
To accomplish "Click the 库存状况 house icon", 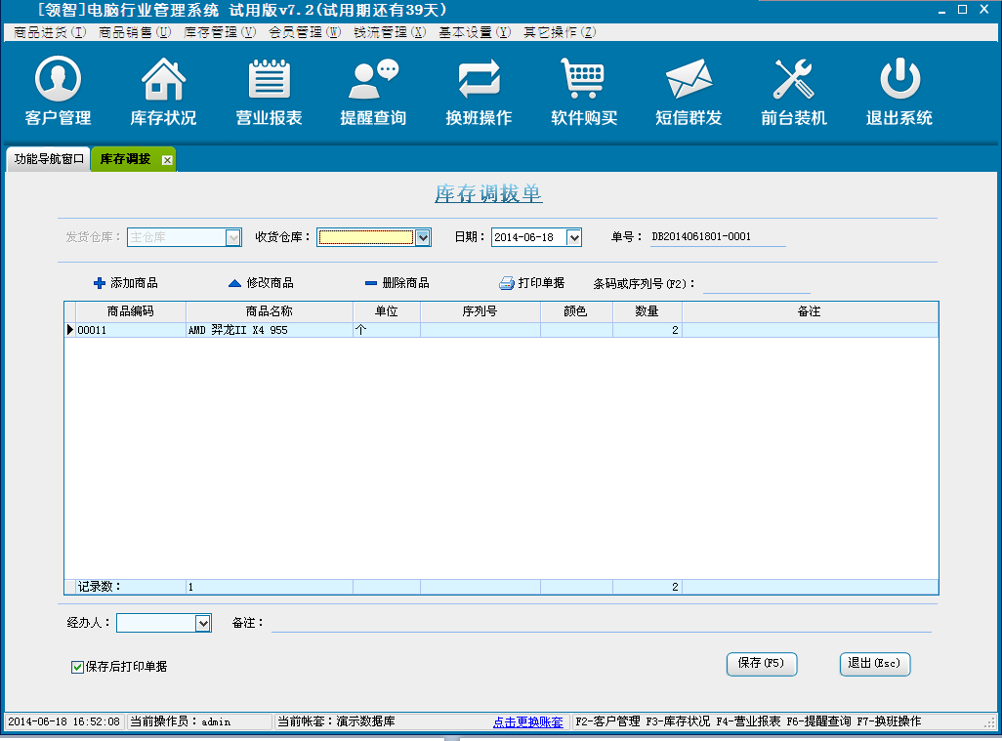I will point(163,80).
